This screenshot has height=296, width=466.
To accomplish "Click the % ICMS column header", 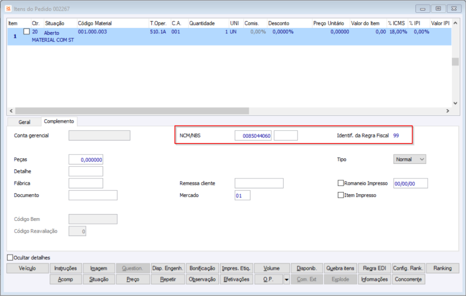I will [397, 23].
